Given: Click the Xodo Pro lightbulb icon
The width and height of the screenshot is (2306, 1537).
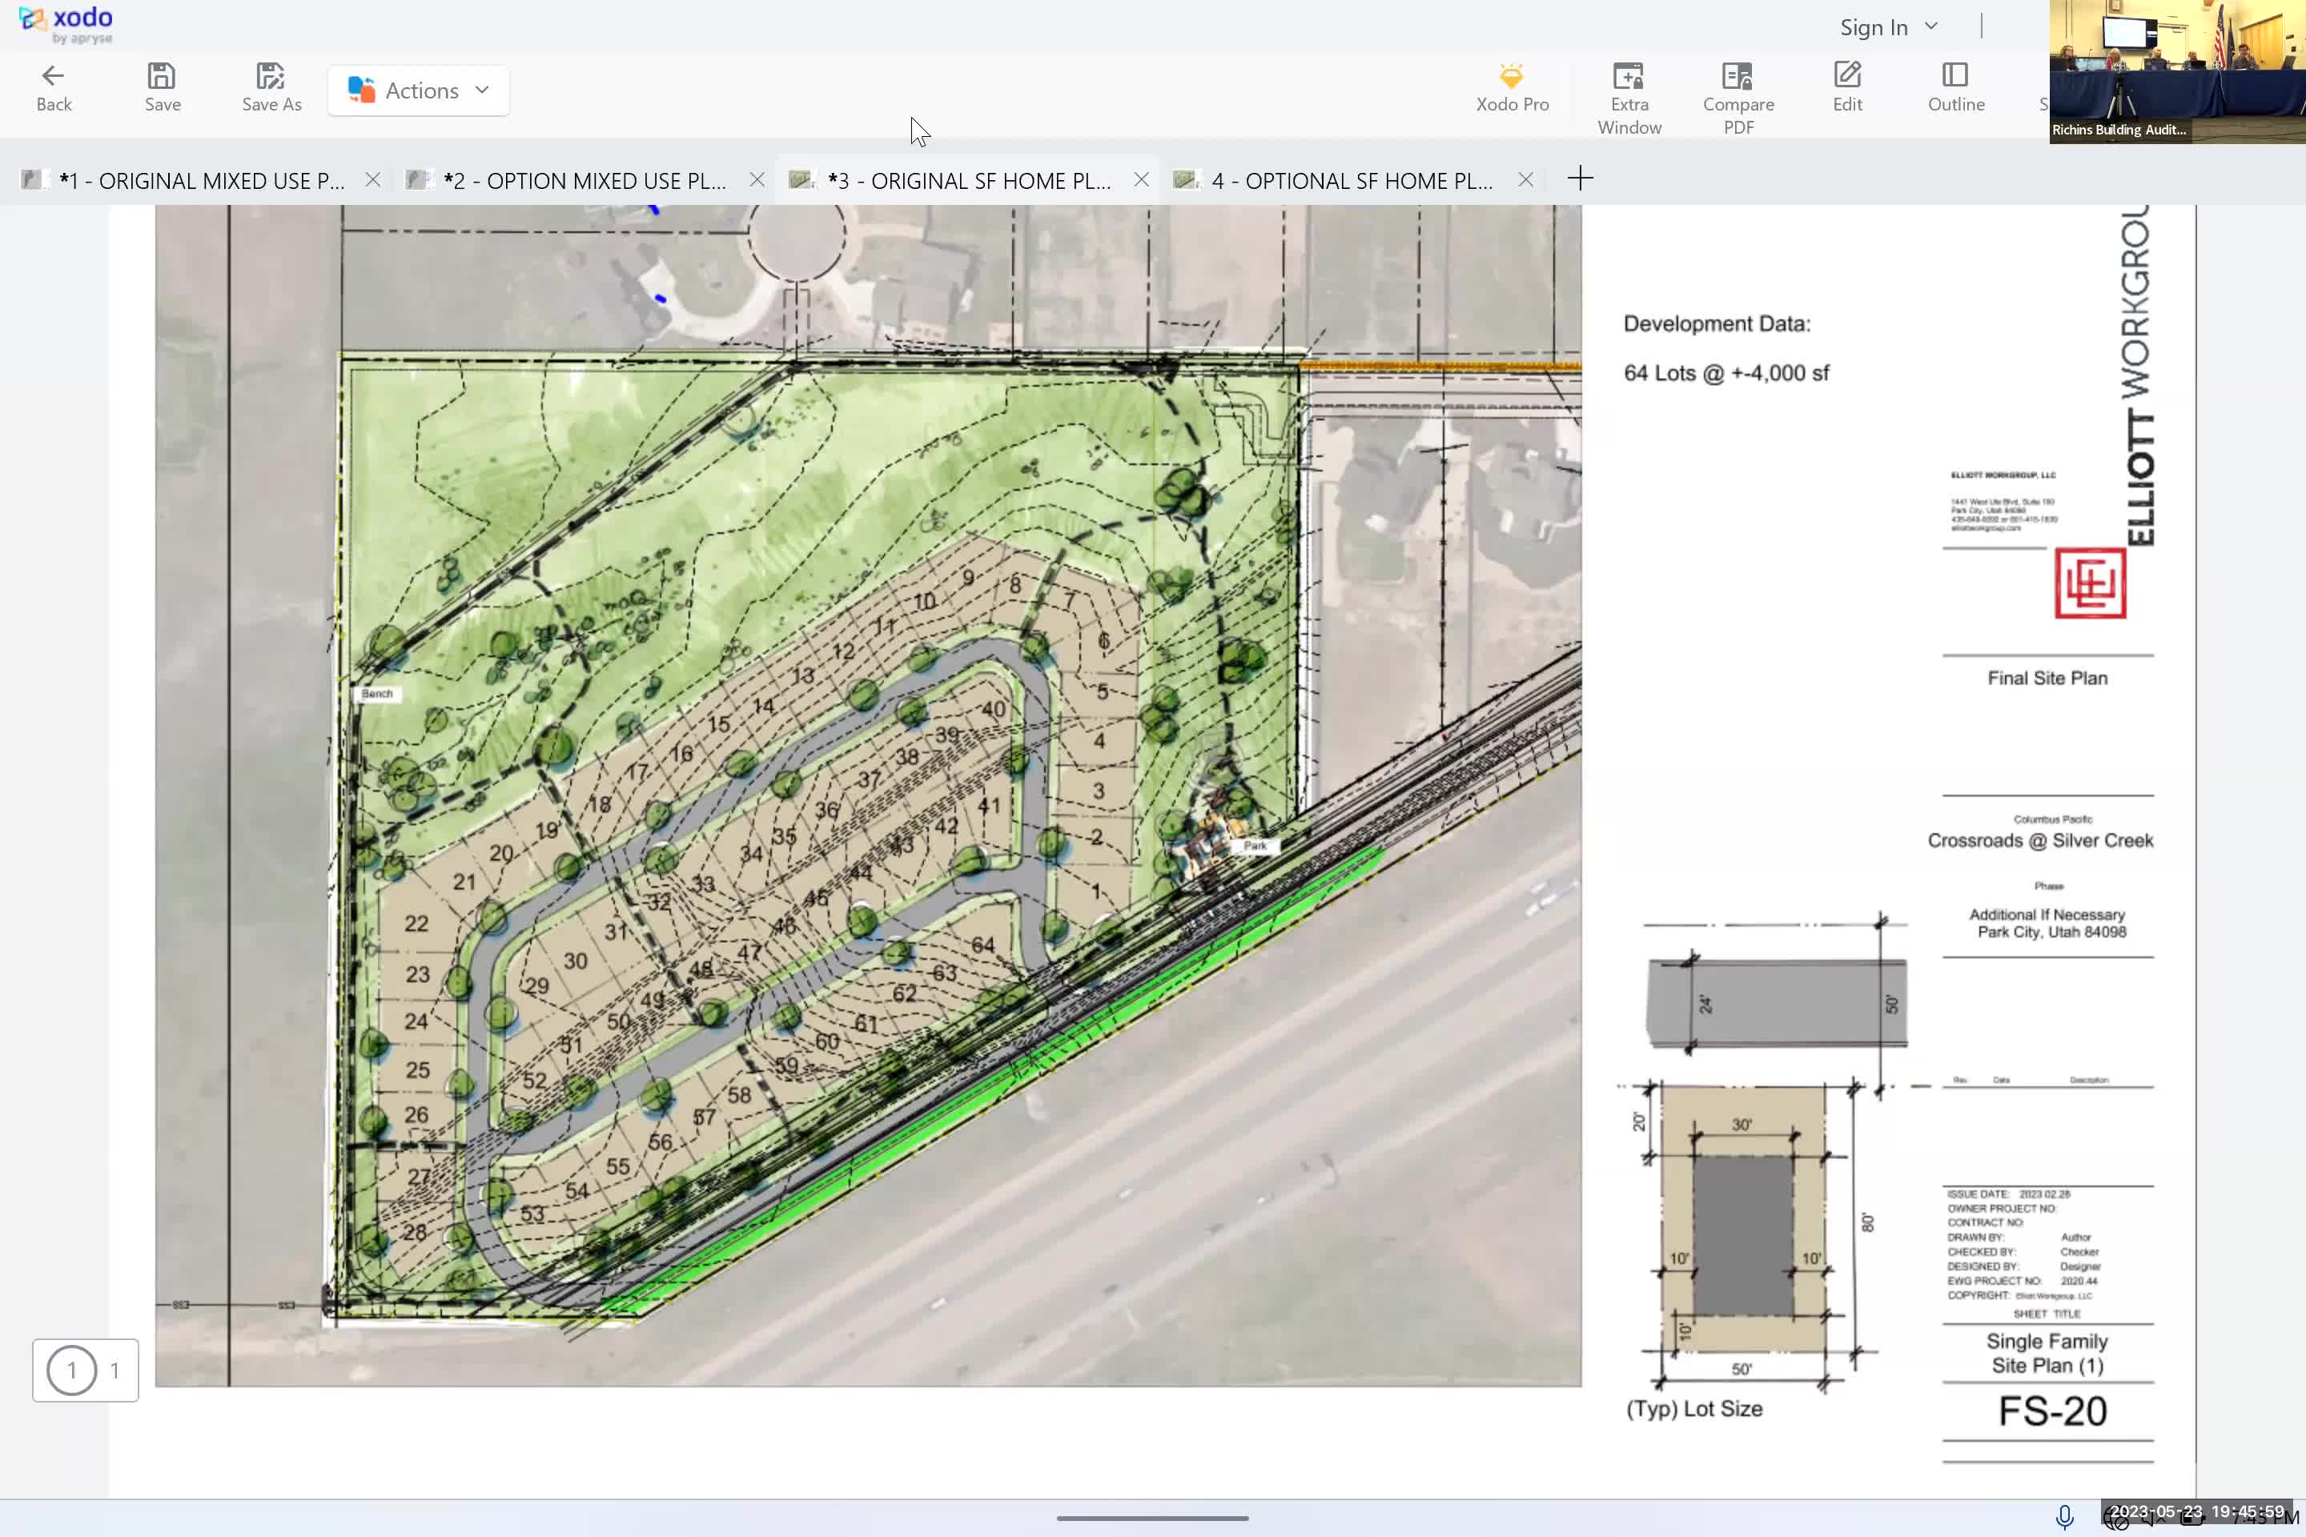Looking at the screenshot, I should click(1512, 77).
